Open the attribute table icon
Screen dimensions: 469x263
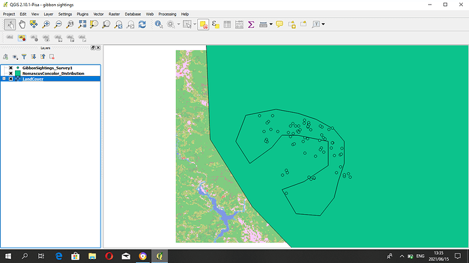[x=227, y=24]
